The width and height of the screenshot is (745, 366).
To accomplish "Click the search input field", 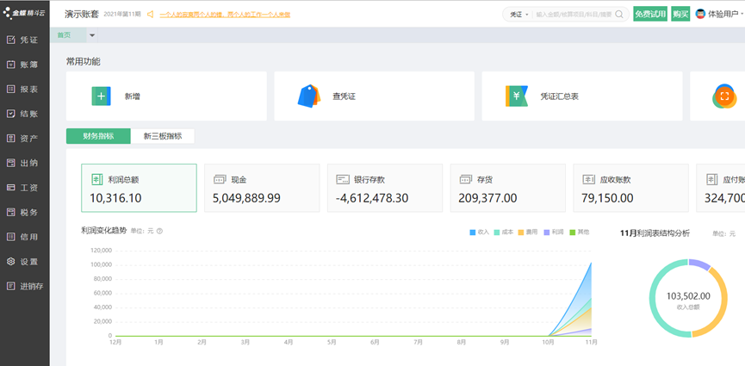I will (x=574, y=15).
